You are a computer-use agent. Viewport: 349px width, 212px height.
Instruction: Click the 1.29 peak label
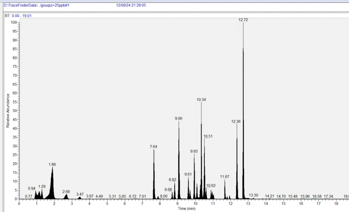(42, 187)
